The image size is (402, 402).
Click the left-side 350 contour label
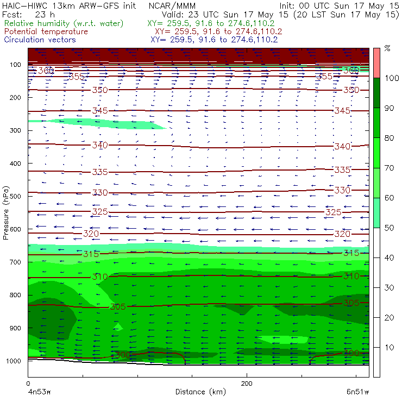[x=100, y=90]
